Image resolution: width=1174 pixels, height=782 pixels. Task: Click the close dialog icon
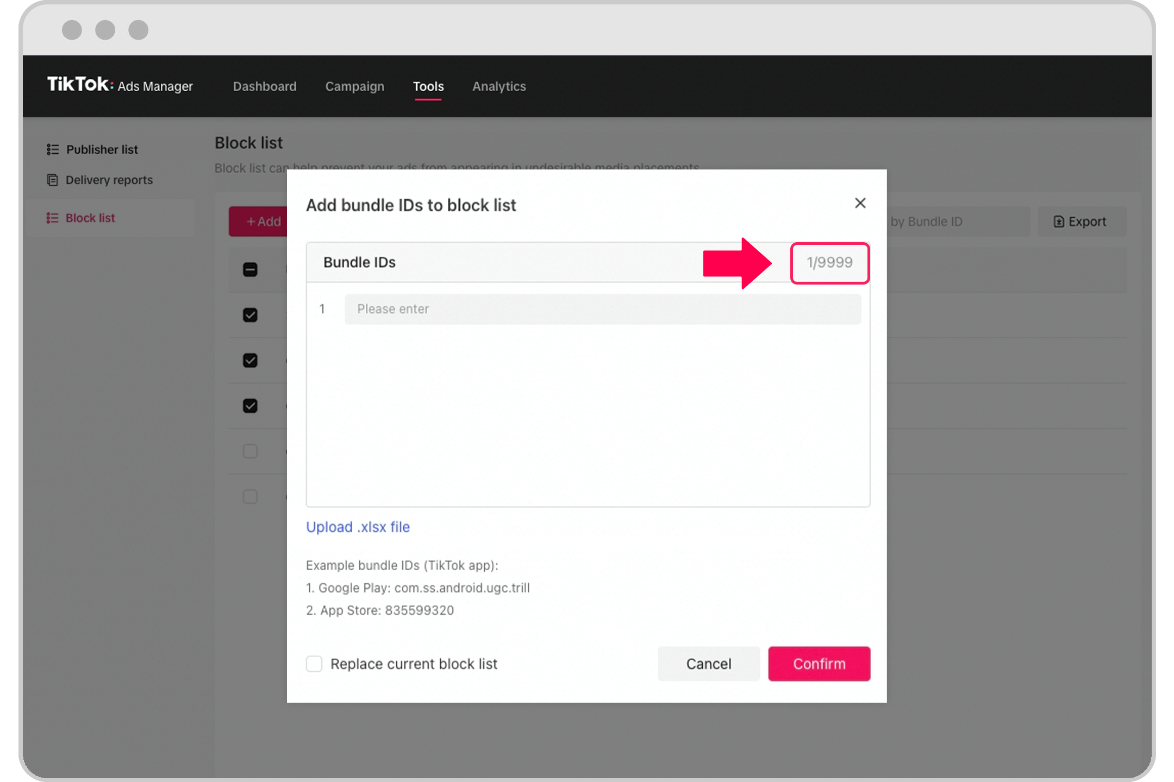point(859,203)
